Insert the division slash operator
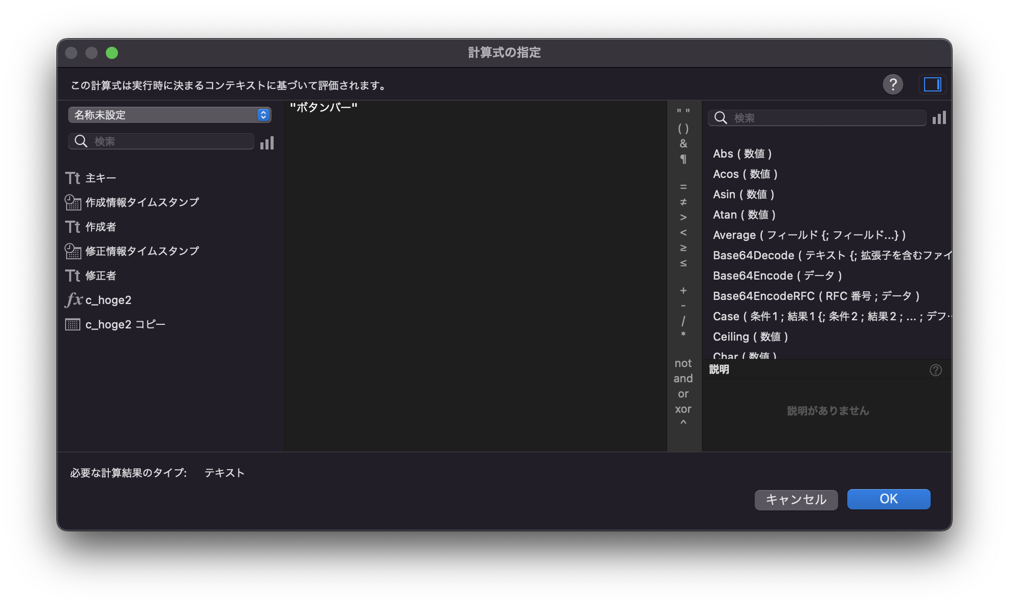 coord(684,321)
